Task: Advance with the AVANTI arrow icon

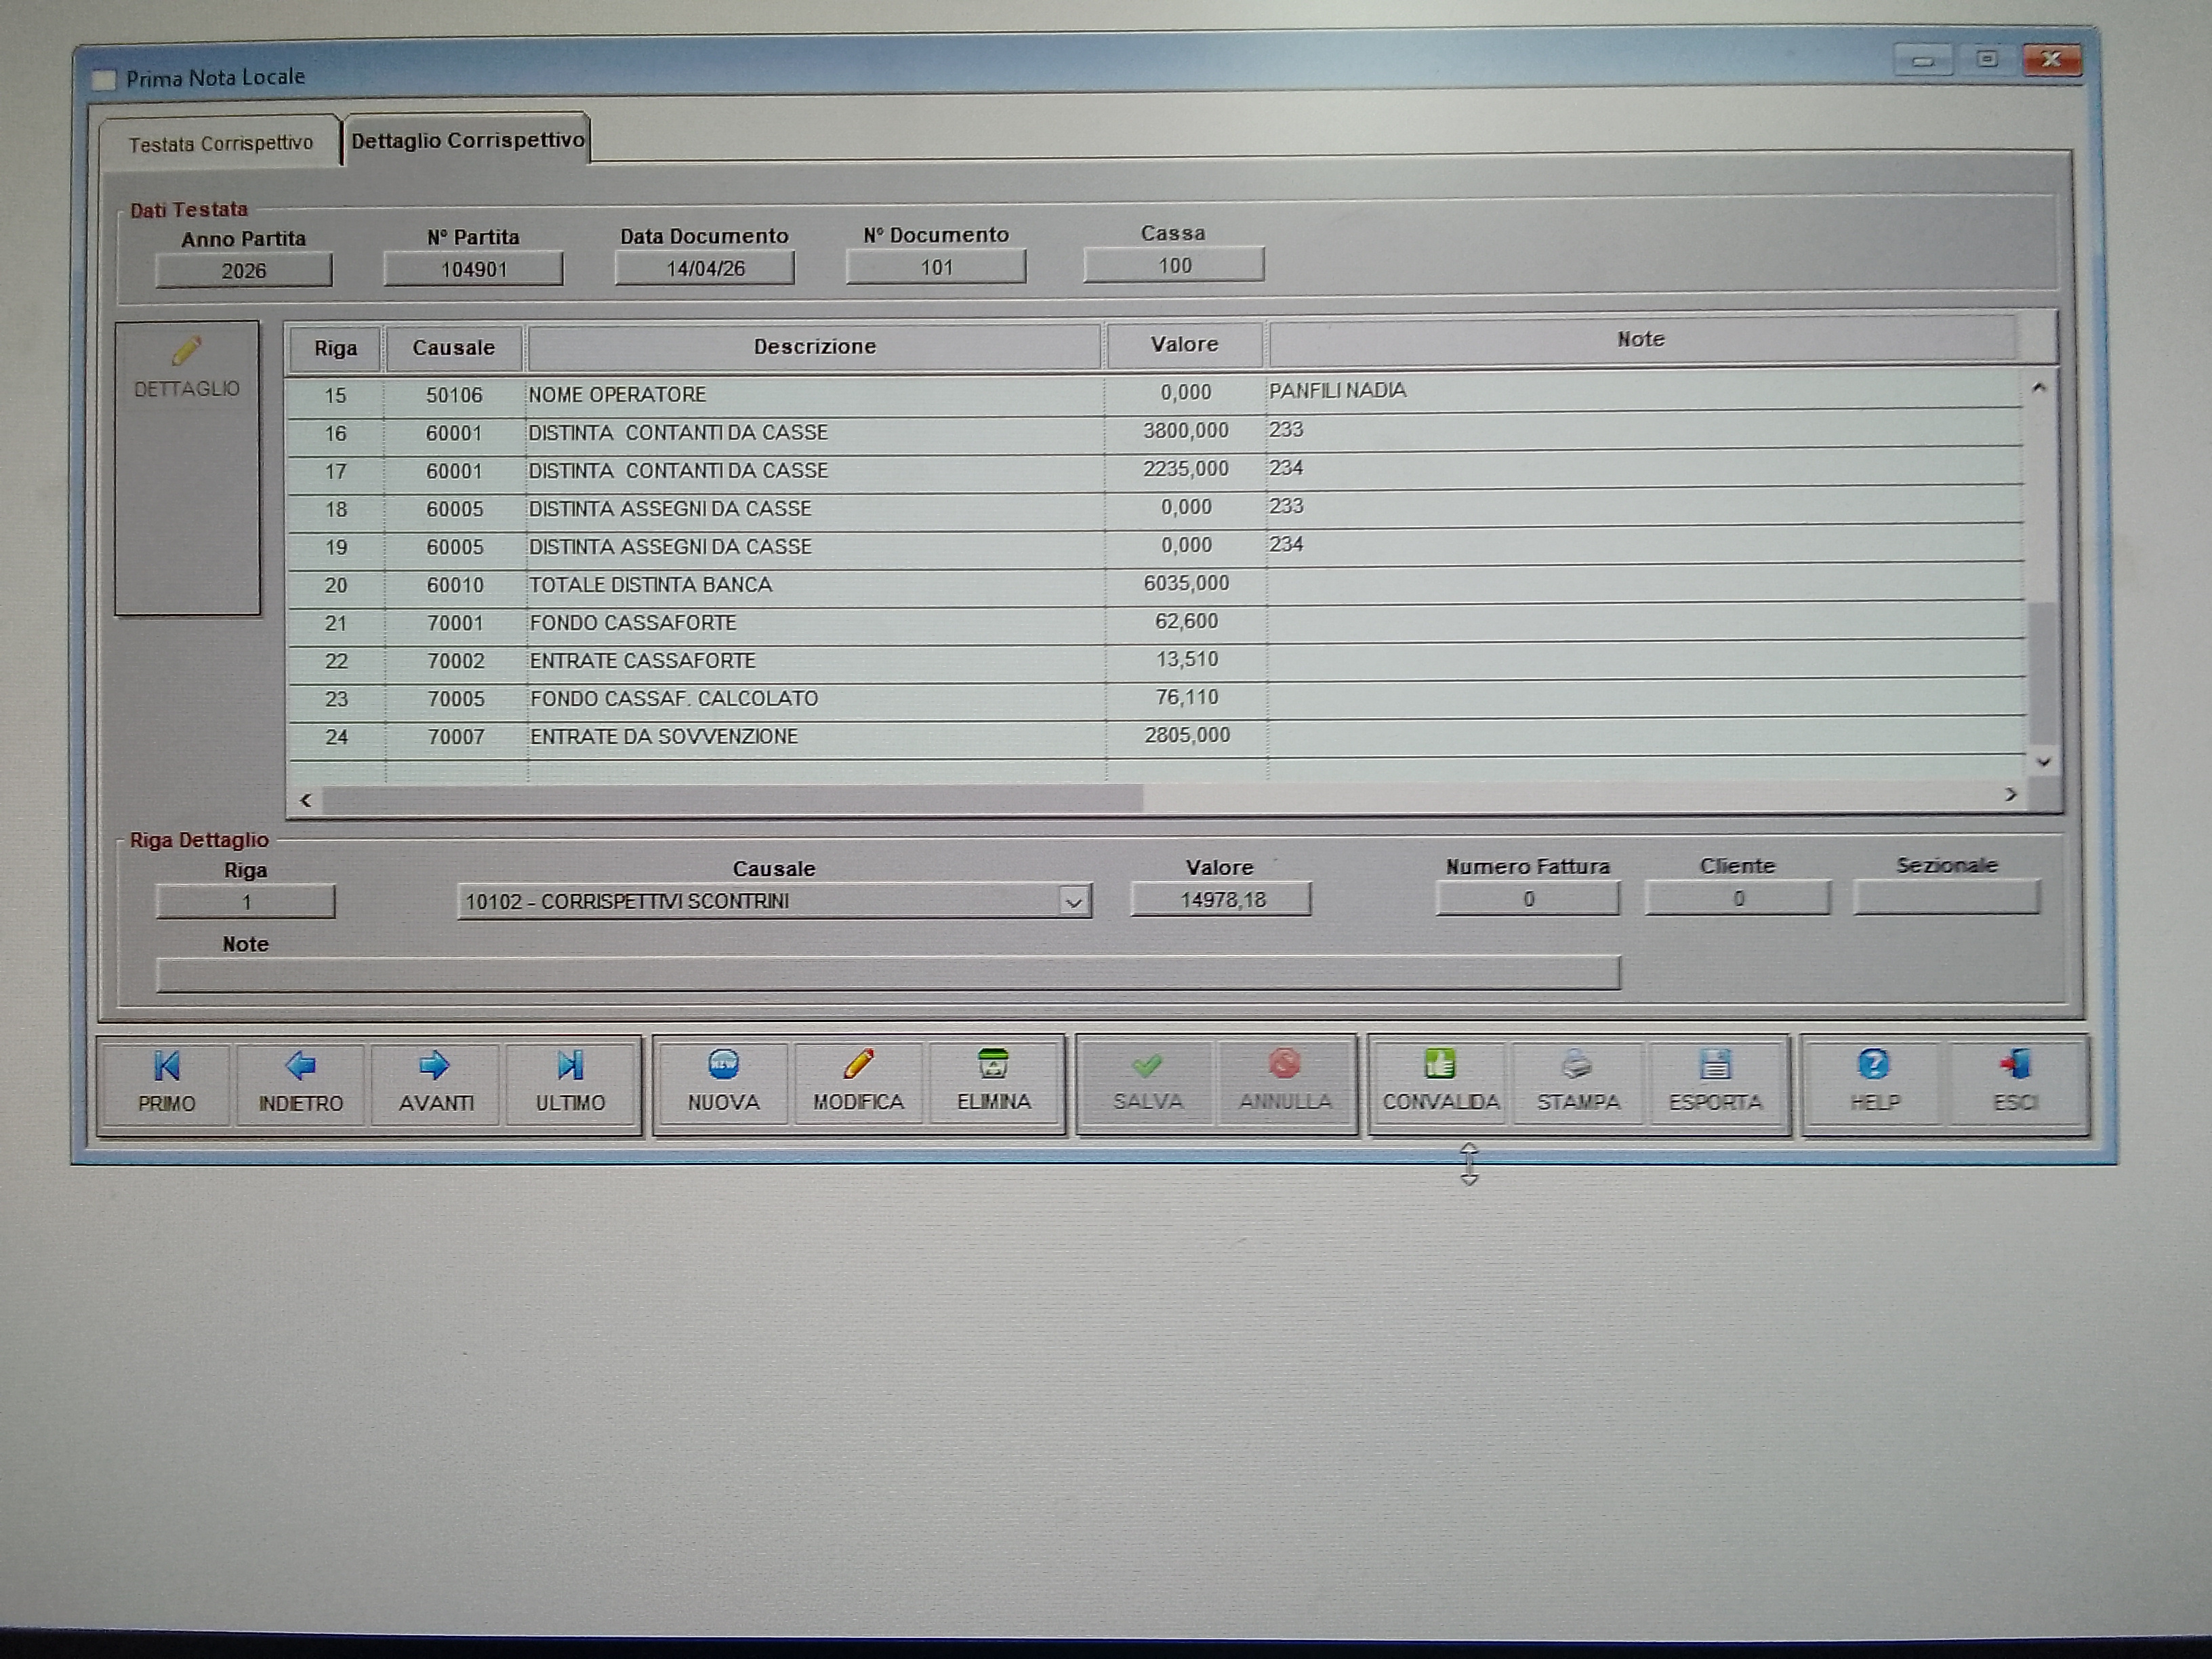Action: 435,1066
